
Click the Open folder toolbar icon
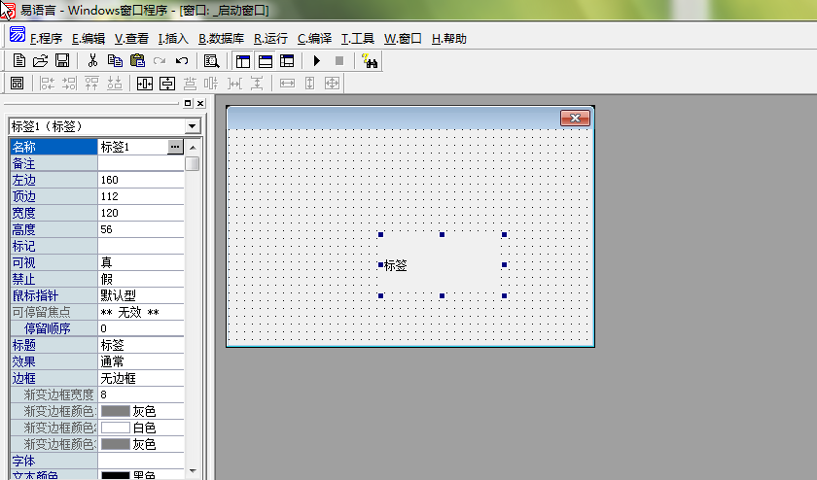point(40,61)
